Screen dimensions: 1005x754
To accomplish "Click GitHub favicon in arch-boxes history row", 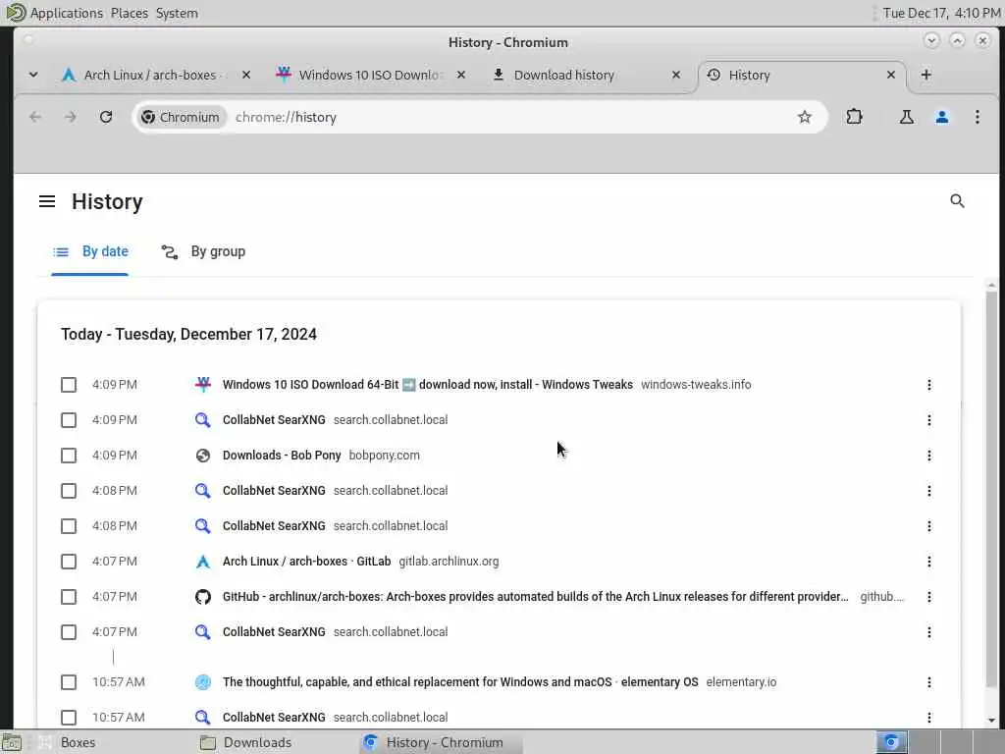I will pos(202,597).
